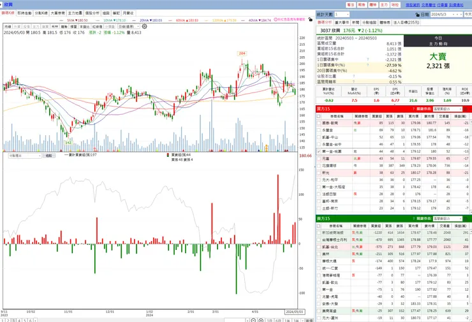Screen dimensions: 472x322
Task: Open the 關鍵券商 dropdown in buyer header
Action: 447,109
